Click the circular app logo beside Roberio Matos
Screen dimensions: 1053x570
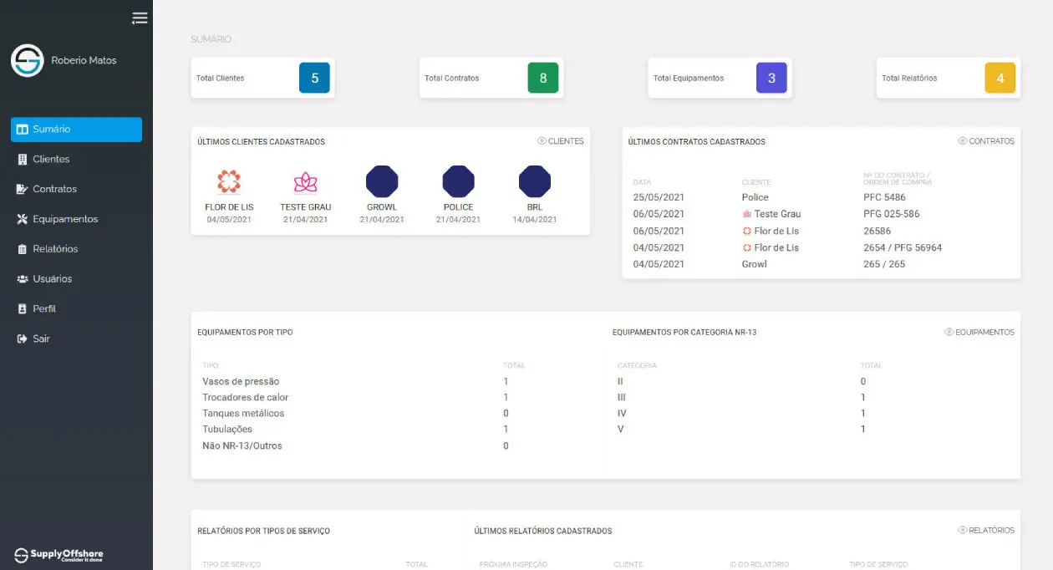pos(26,60)
